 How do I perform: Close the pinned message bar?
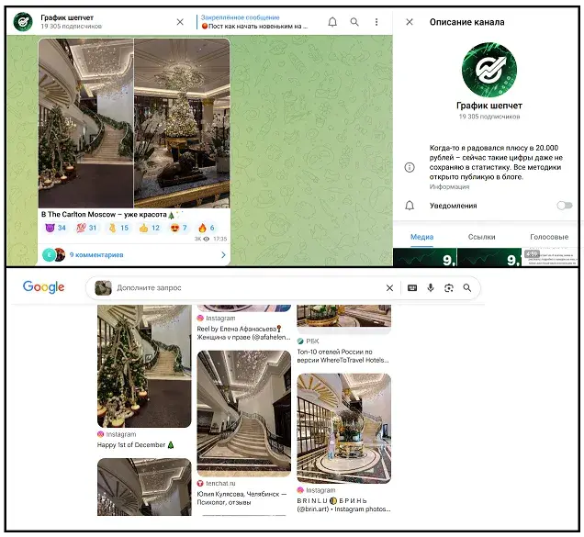pos(180,22)
